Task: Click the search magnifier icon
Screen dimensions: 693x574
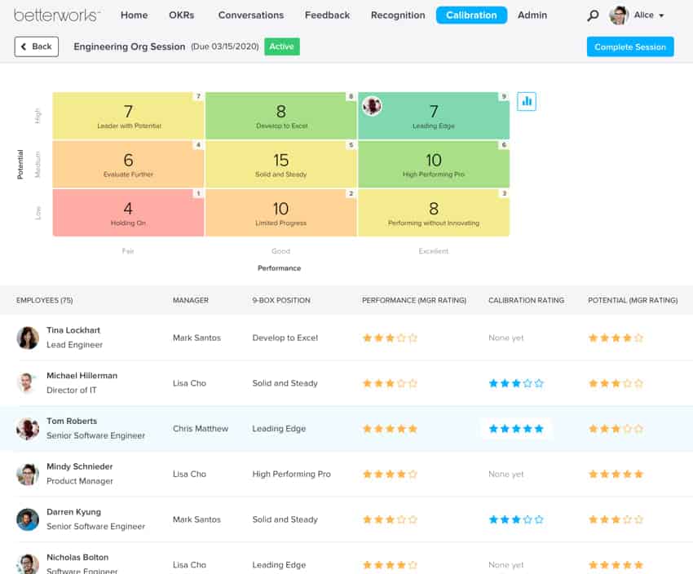Action: coord(592,15)
